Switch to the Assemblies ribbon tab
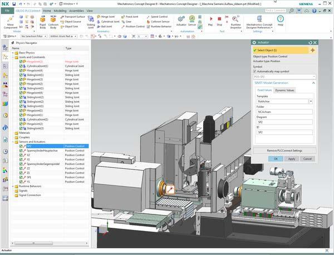This screenshot has height=255, width=334. (76, 11)
